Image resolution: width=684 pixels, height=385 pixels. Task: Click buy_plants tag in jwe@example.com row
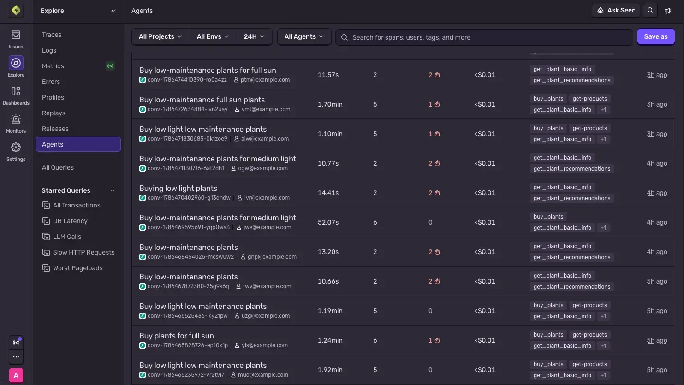[548, 217]
